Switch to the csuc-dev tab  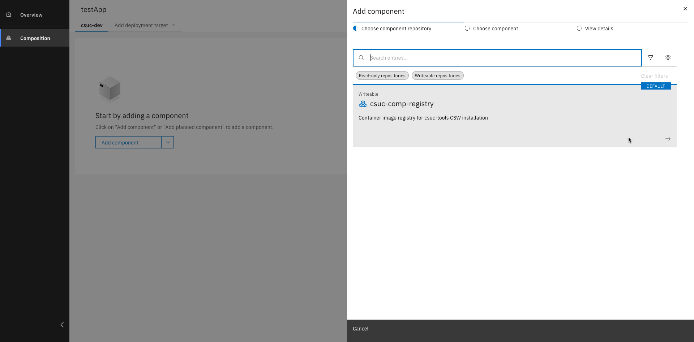[x=91, y=25]
